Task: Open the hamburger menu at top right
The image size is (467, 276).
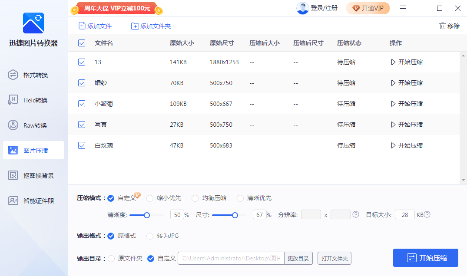Action: point(403,8)
